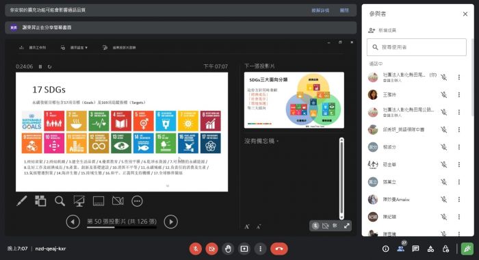Viewport: 479px width, 260px height.
Task: Open more slide show options
Action: tap(137, 201)
